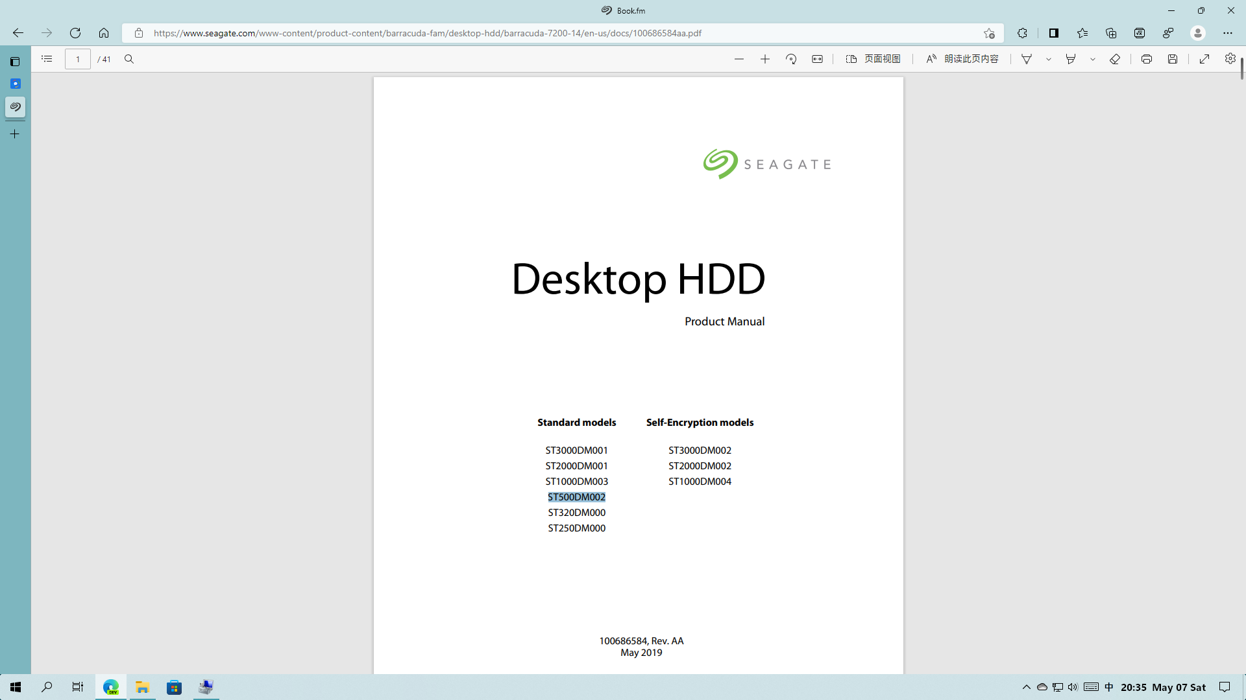Zoom in the PDF page
The height and width of the screenshot is (700, 1246).
765,59
